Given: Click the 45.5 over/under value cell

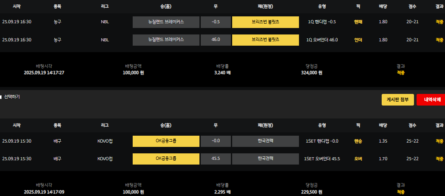Looking at the screenshot, I should point(216,159).
